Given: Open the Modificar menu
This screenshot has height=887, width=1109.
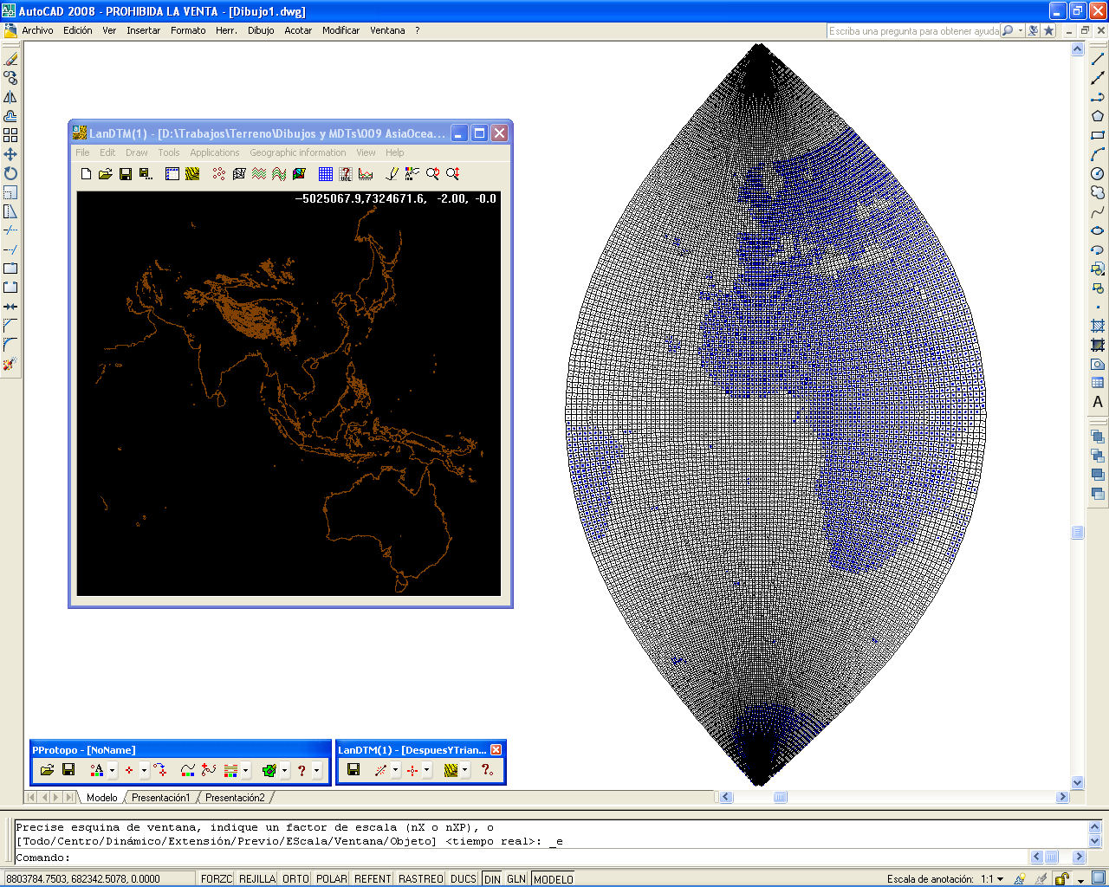Looking at the screenshot, I should tap(340, 30).
